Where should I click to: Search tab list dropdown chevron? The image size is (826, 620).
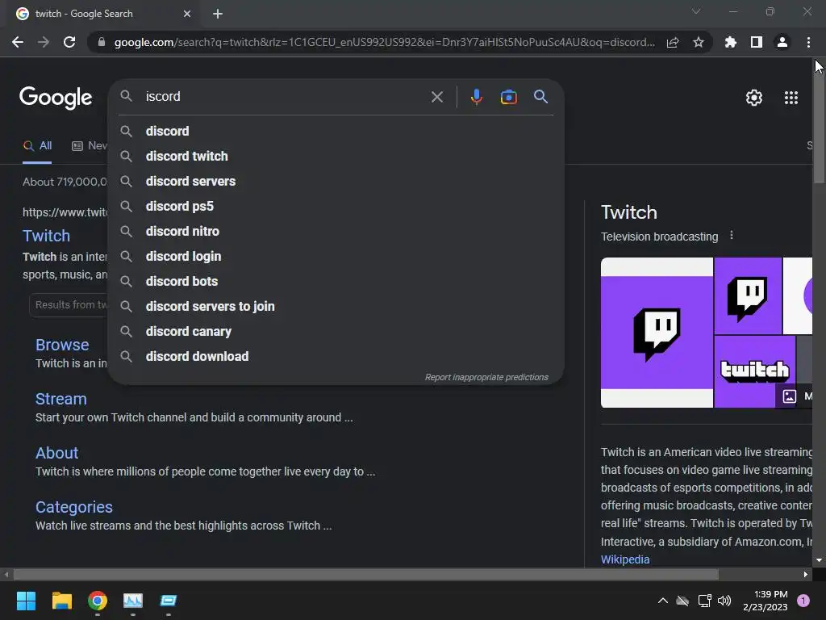(x=696, y=11)
